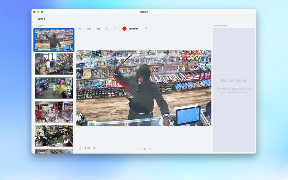
Task: Select the second surveillance thumbnail
Action: tap(54, 64)
